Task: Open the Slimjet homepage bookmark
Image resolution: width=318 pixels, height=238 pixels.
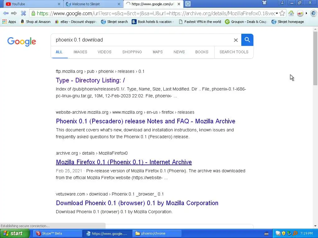Action: point(288,22)
